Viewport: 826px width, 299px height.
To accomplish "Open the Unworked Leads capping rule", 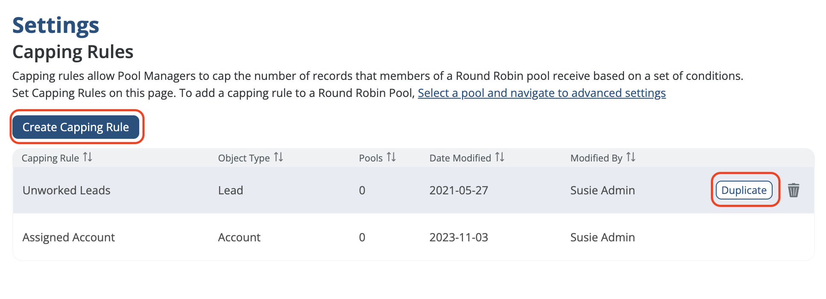I will point(67,191).
